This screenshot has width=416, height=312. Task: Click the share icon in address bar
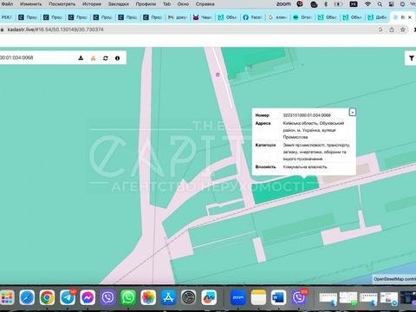[x=392, y=29]
